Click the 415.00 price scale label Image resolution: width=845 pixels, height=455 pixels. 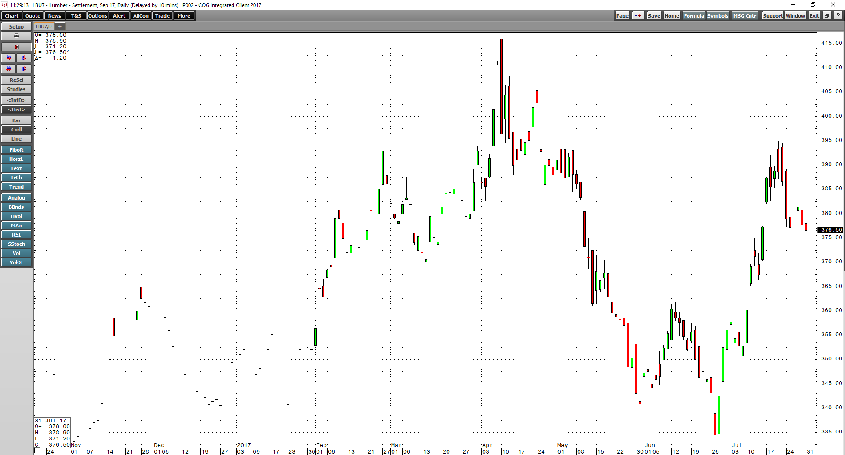(832, 43)
